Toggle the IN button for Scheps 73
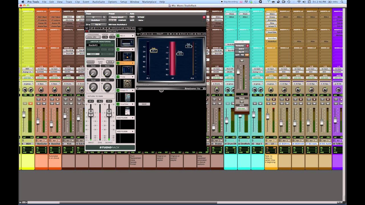The width and height of the screenshot is (365, 205). click(x=118, y=90)
